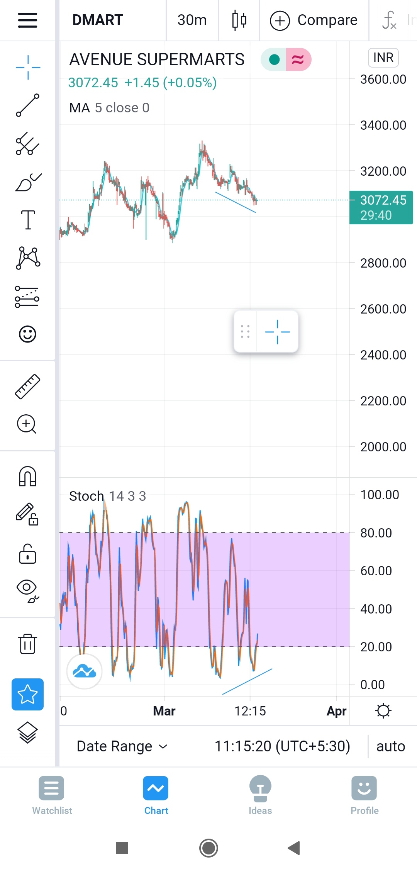
Task: Select the trend line tool
Action: click(28, 105)
